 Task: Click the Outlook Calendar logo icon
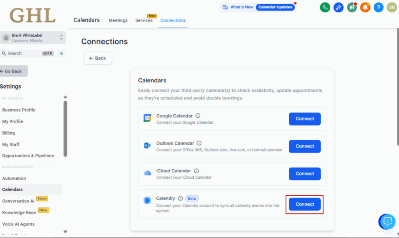click(x=147, y=146)
